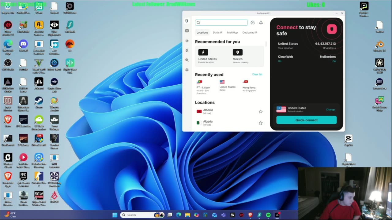Select the Steam desktop icon
This screenshot has height=220, width=392.
point(39,102)
